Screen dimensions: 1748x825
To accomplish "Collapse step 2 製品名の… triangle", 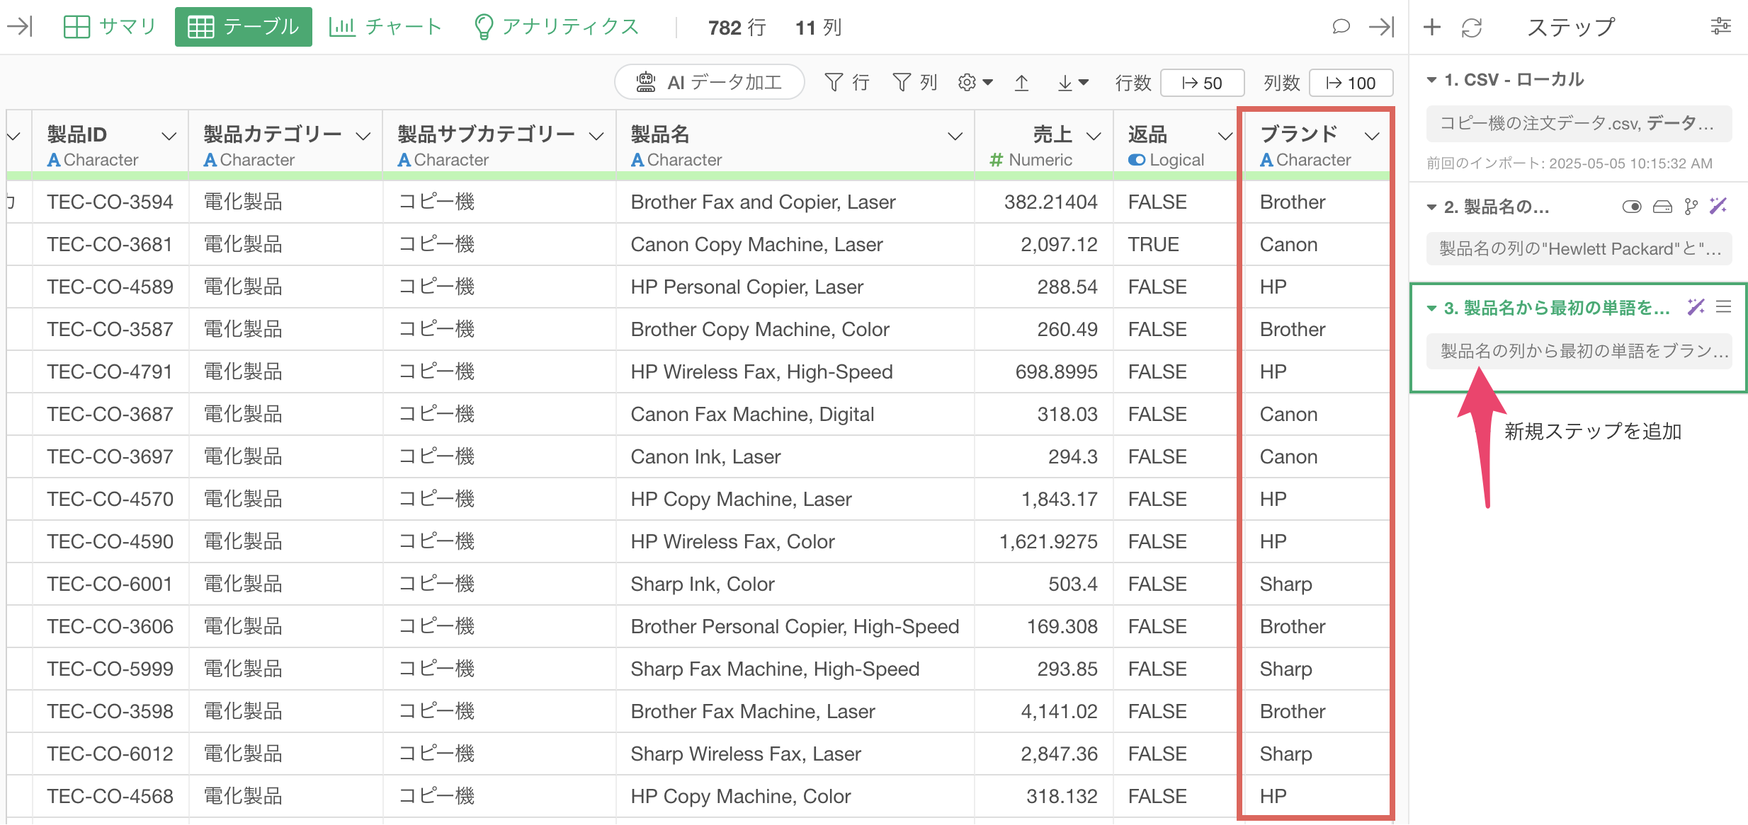I will click(1431, 207).
